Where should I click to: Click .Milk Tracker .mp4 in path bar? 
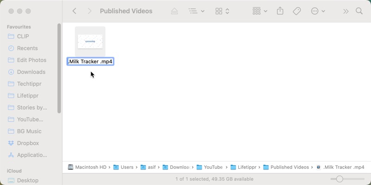(340, 167)
